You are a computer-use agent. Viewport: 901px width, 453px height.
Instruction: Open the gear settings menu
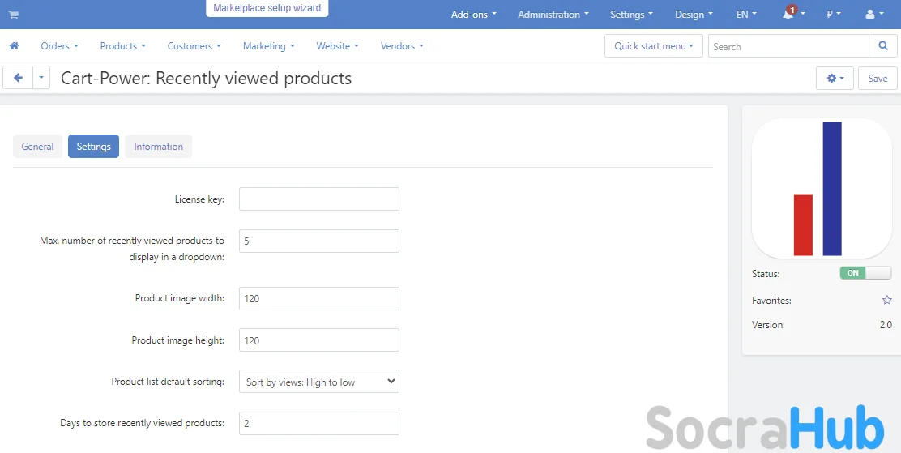pyautogui.click(x=835, y=79)
